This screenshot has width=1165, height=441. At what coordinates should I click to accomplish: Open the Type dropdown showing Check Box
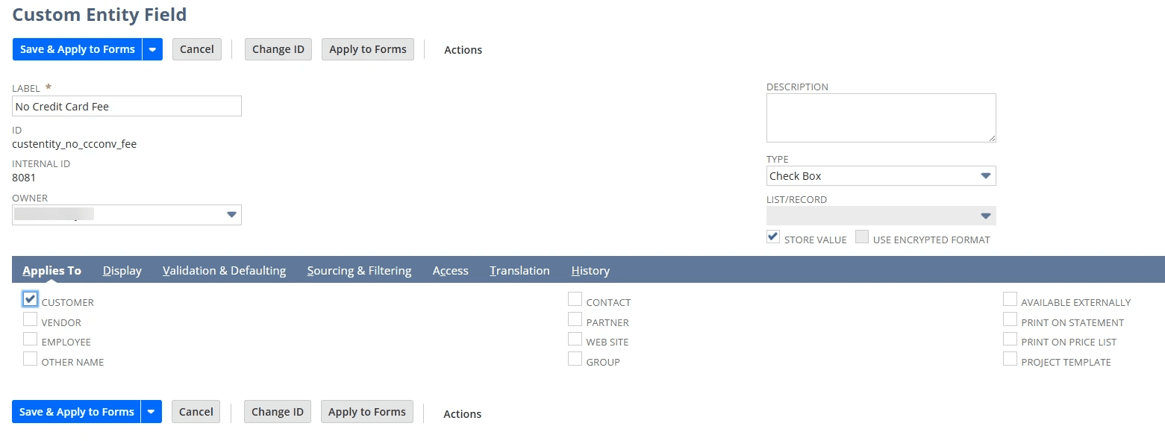pyautogui.click(x=881, y=176)
